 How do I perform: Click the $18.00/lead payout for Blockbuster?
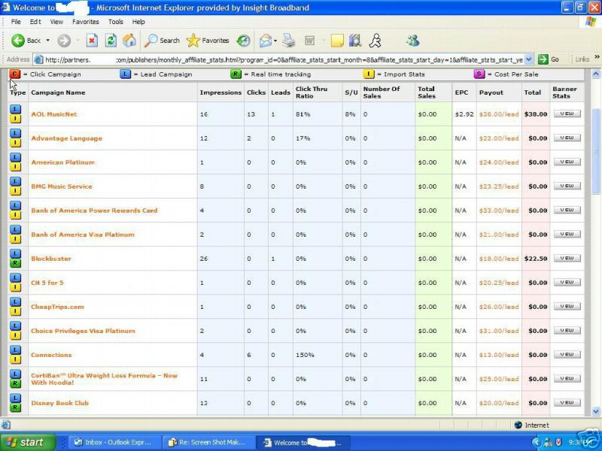click(x=499, y=259)
